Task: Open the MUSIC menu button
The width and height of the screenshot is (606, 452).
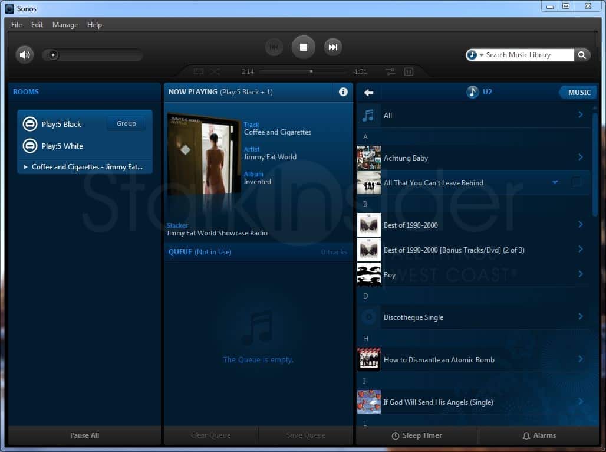Action: 578,93
